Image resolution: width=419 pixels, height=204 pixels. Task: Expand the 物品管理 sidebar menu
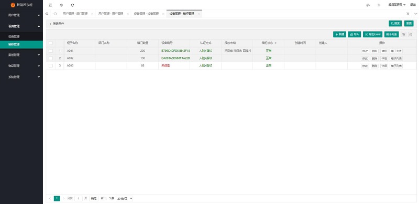[21, 66]
